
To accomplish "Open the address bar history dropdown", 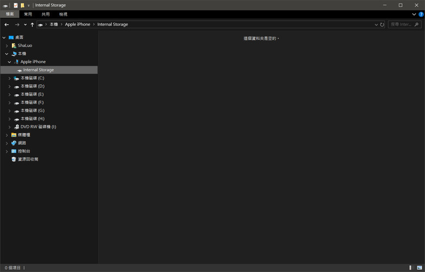I will 376,24.
